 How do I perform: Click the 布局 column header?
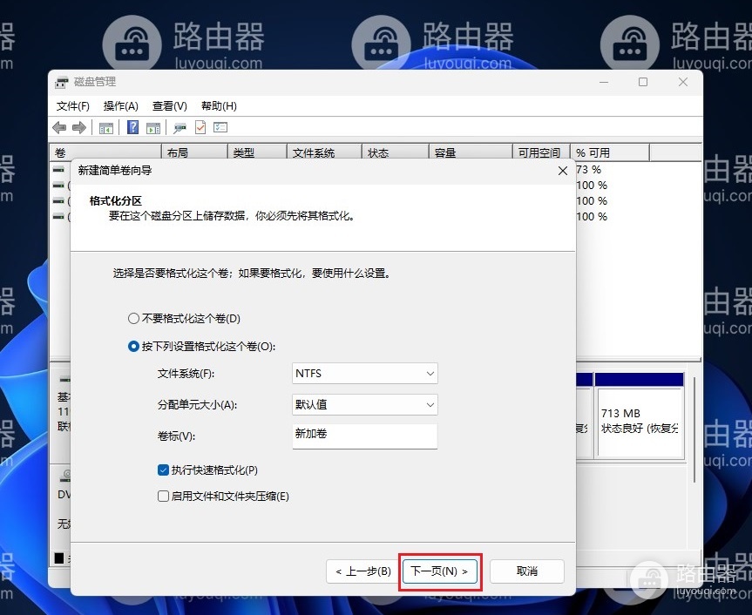click(194, 152)
